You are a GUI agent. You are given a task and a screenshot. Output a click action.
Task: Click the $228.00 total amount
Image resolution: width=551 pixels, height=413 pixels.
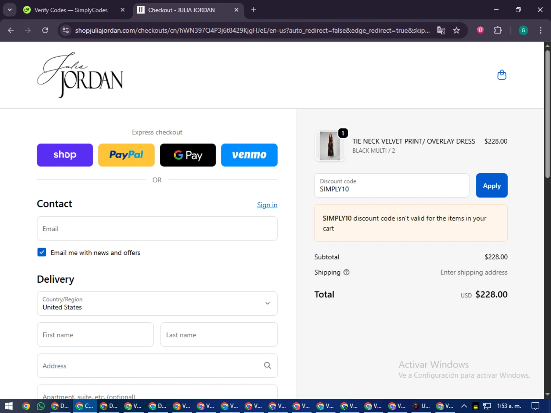(x=491, y=294)
